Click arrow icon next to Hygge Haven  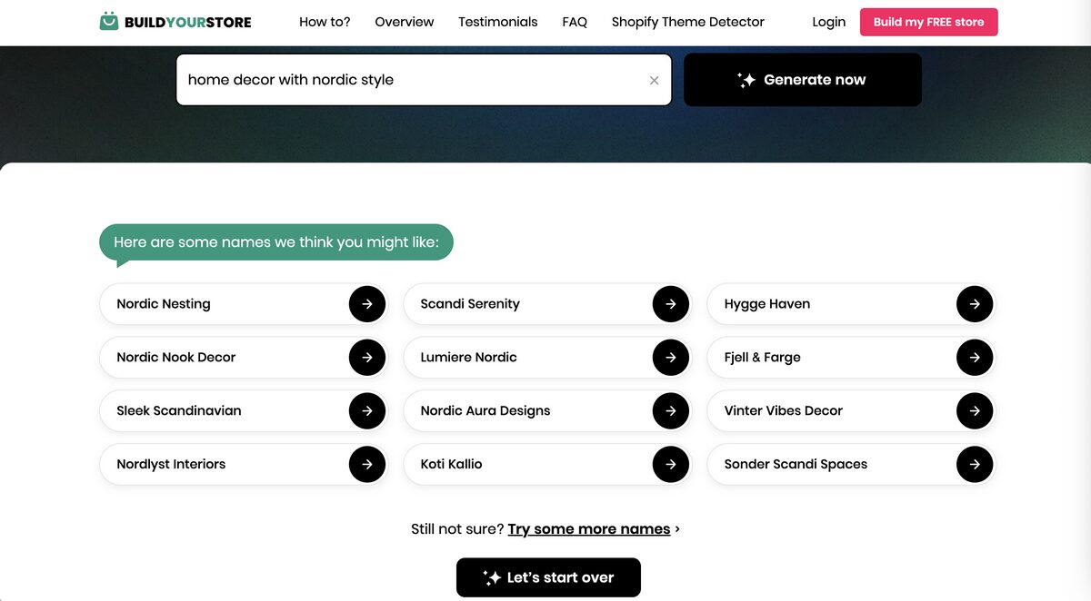(974, 304)
